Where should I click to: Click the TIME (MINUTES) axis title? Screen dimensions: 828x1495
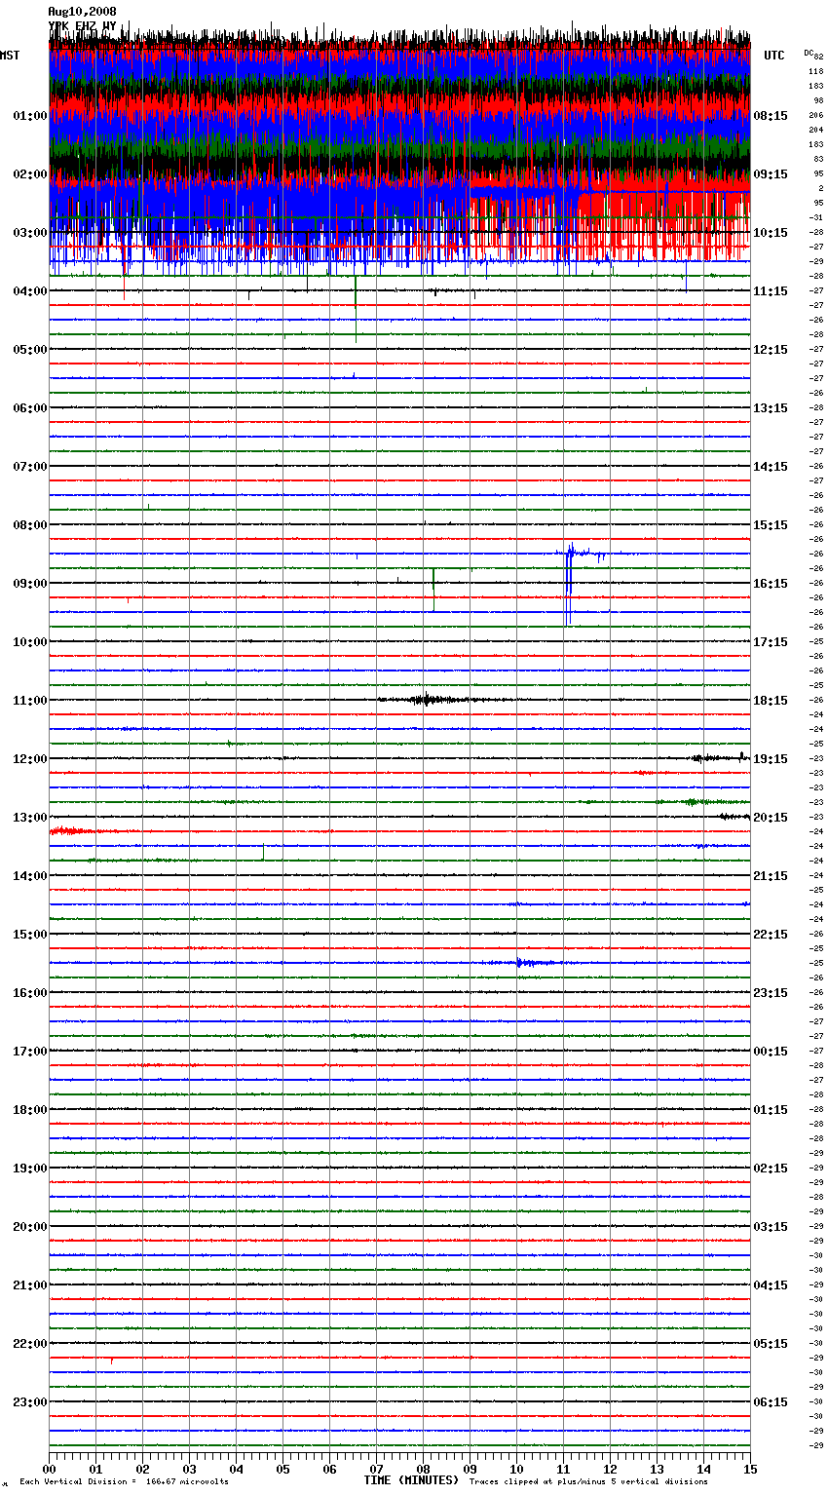point(411,1480)
